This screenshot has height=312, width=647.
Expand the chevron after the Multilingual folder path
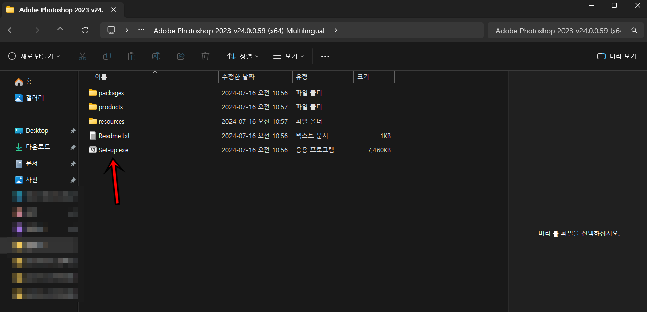(x=335, y=30)
